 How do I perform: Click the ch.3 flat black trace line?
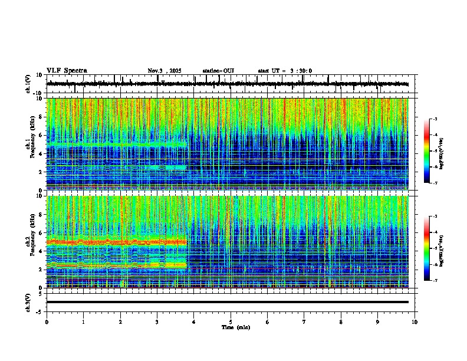pos(228,302)
